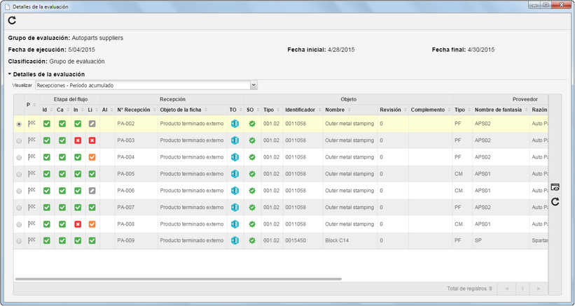The height and width of the screenshot is (306, 575).
Task: Select the radio button for row PA-008
Action: (19, 225)
